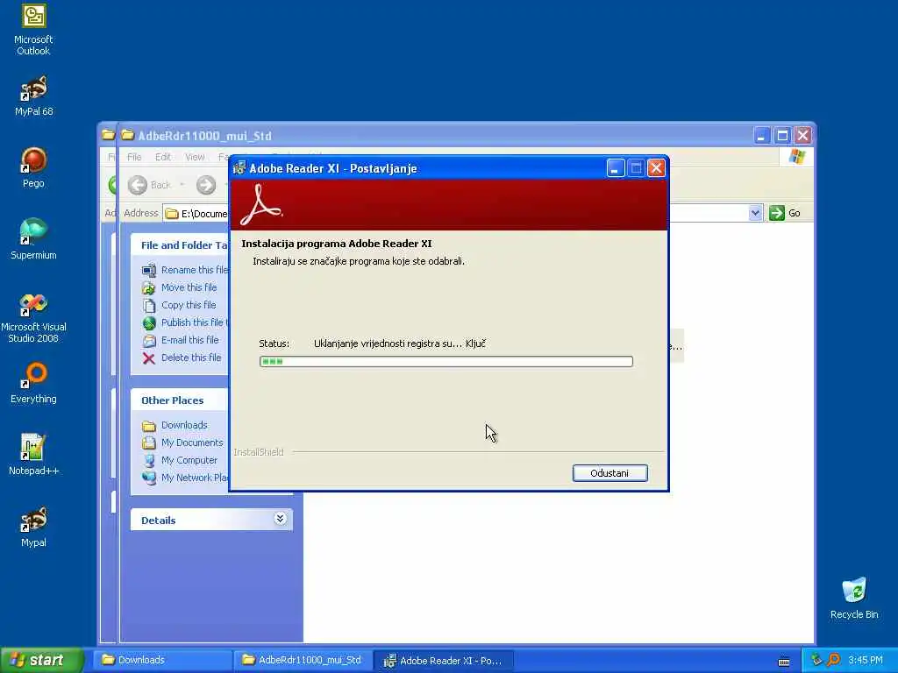Switch to Adobe Reader XI taskbar button
Viewport: 898px width, 673px height.
444,661
